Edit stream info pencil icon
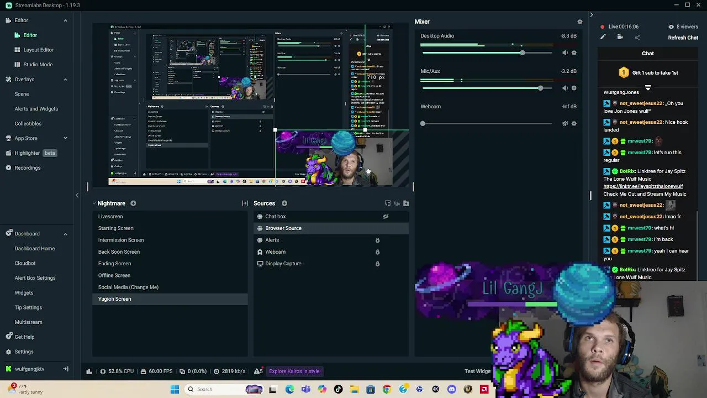Viewport: 707px width, 398px height. tap(603, 37)
